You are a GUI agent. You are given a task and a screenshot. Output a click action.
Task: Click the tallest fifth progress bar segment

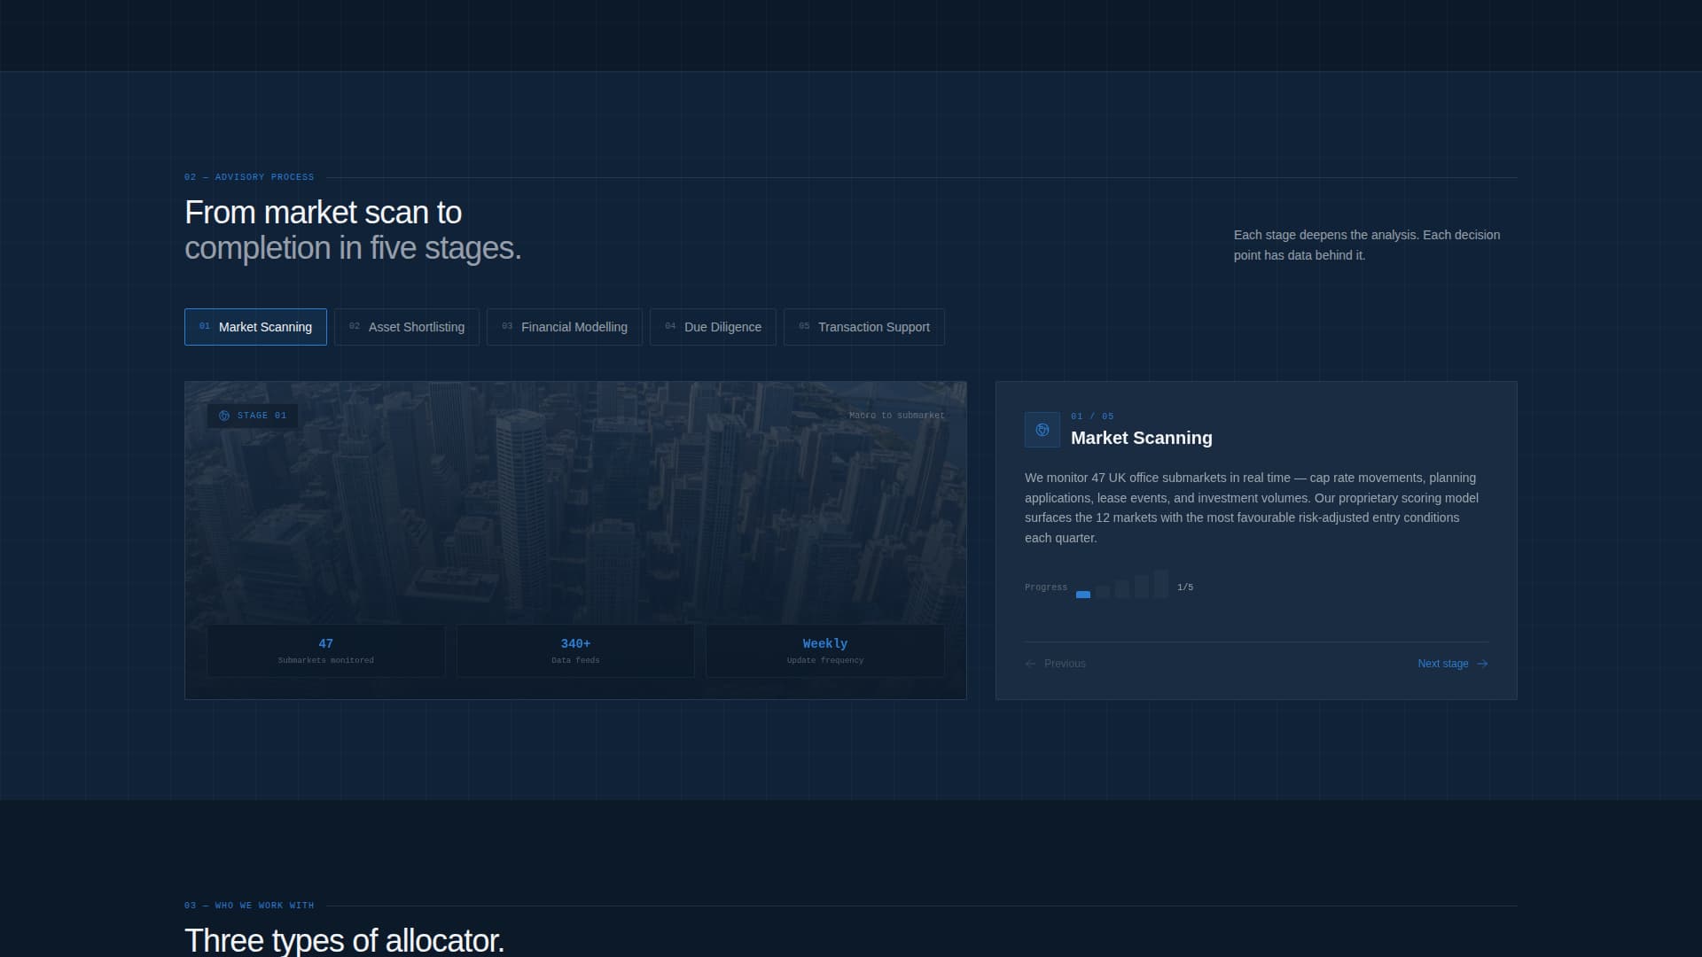(x=1160, y=585)
